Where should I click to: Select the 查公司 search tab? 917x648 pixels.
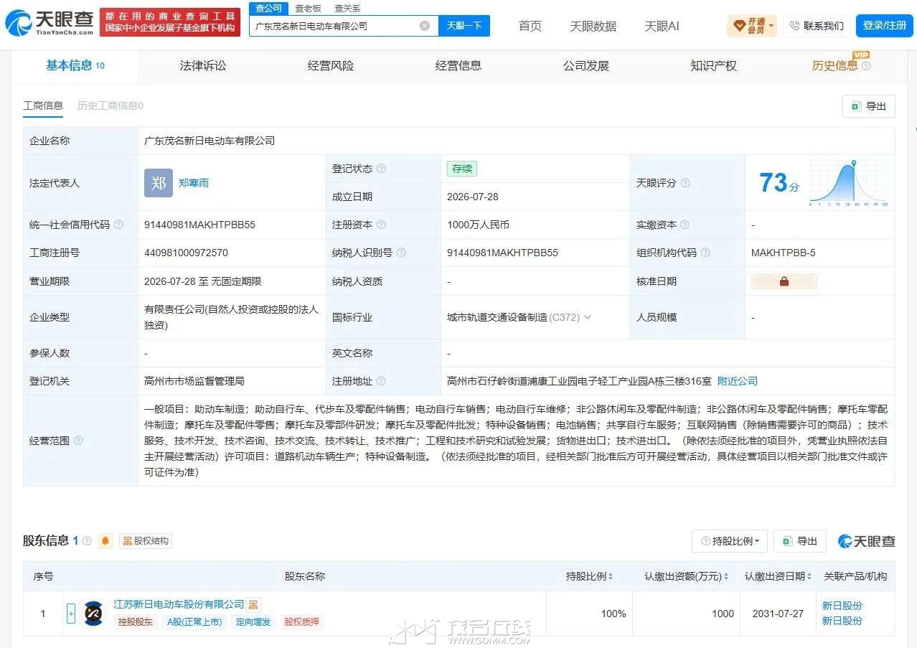point(269,8)
